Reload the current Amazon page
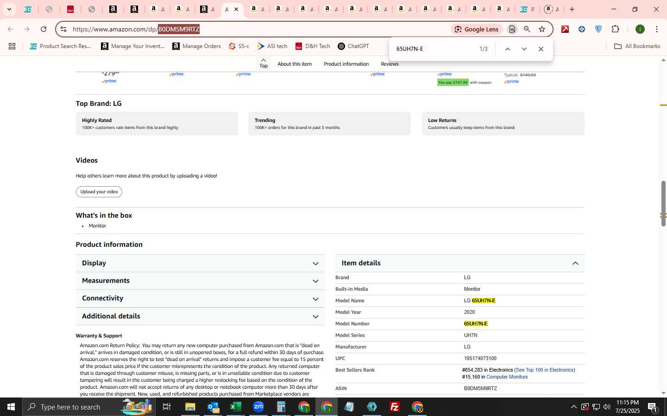667x416 pixels. pos(44,29)
